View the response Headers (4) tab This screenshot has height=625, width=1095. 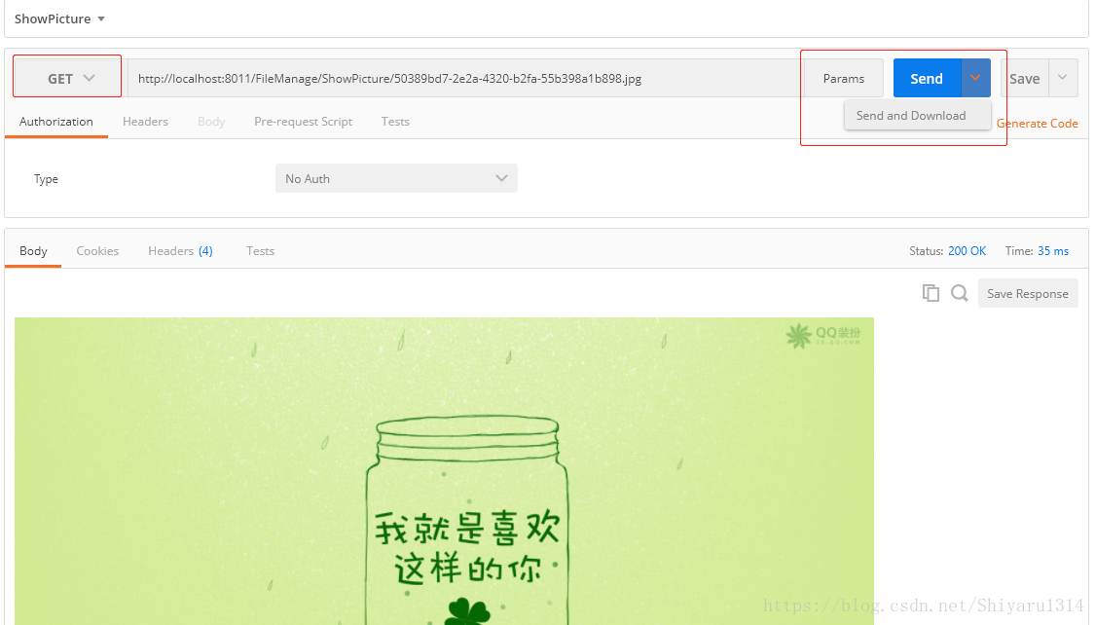click(x=180, y=251)
